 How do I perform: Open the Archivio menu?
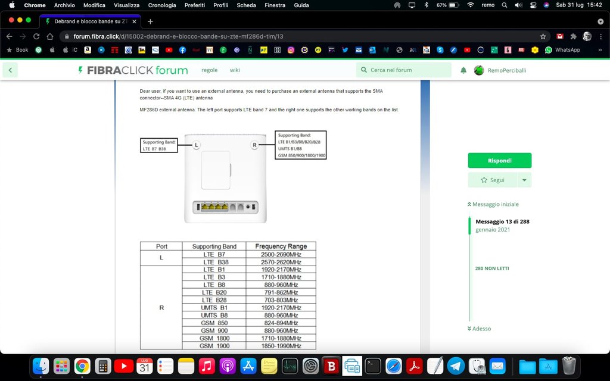click(x=64, y=5)
